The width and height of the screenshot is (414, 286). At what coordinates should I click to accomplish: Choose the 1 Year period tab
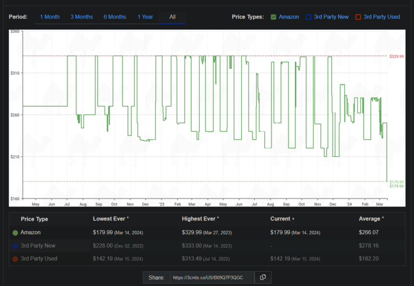point(145,17)
